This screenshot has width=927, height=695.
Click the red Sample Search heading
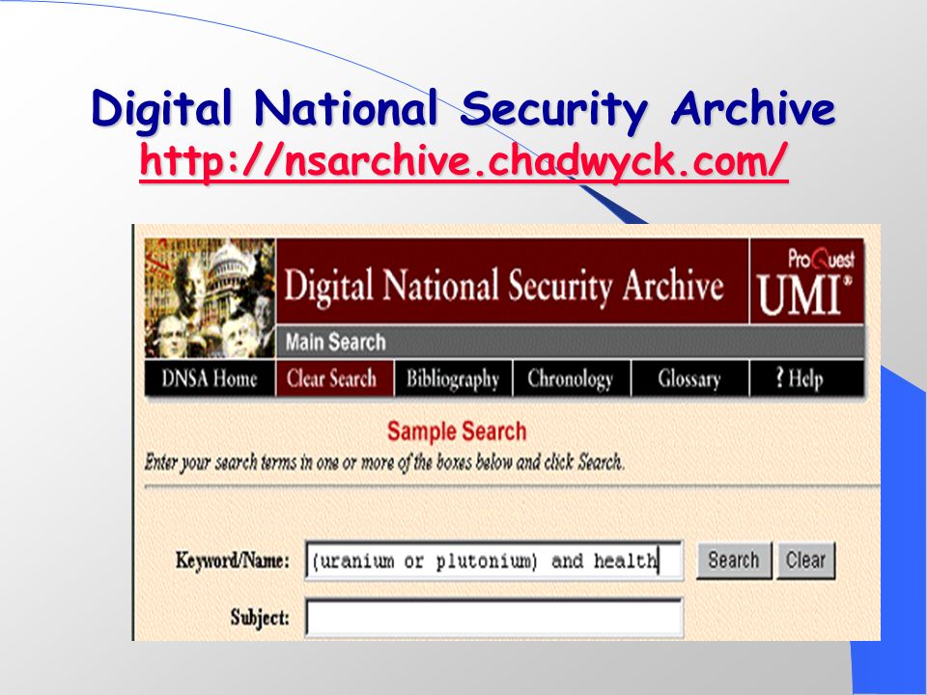(x=457, y=431)
